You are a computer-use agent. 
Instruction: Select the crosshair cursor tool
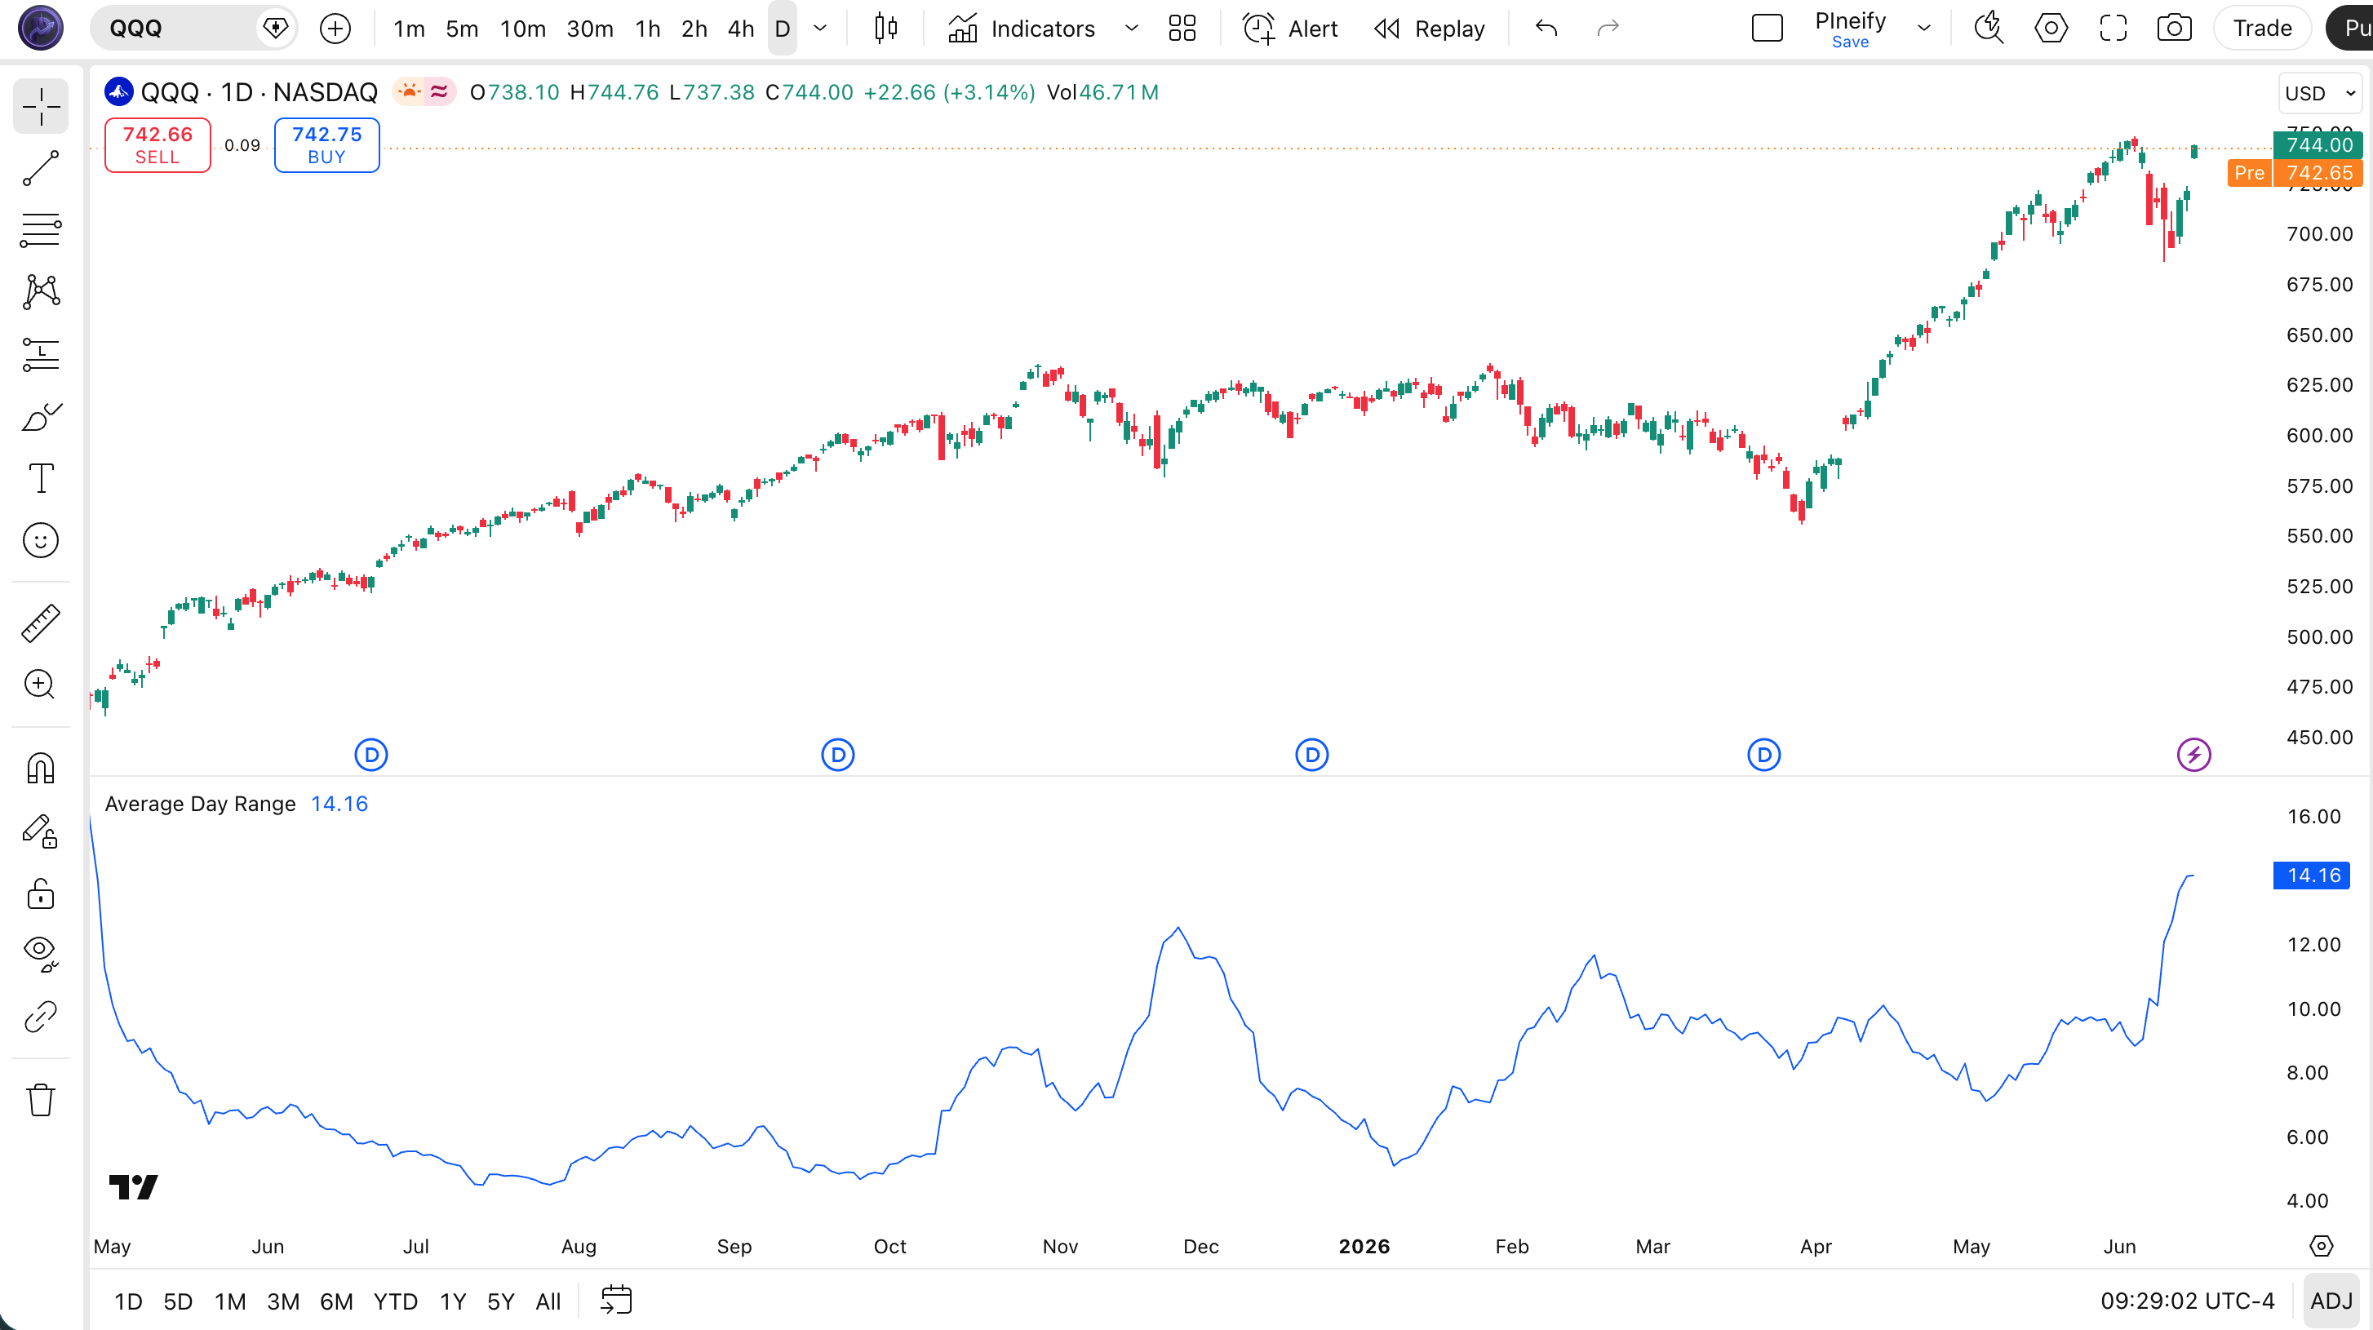point(41,107)
